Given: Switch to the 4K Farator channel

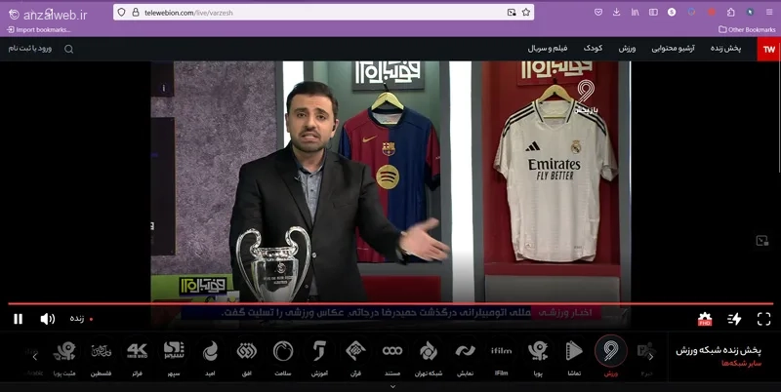Looking at the screenshot, I should 137,357.
